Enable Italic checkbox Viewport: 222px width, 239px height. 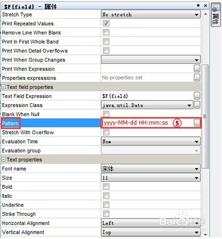coord(106,195)
